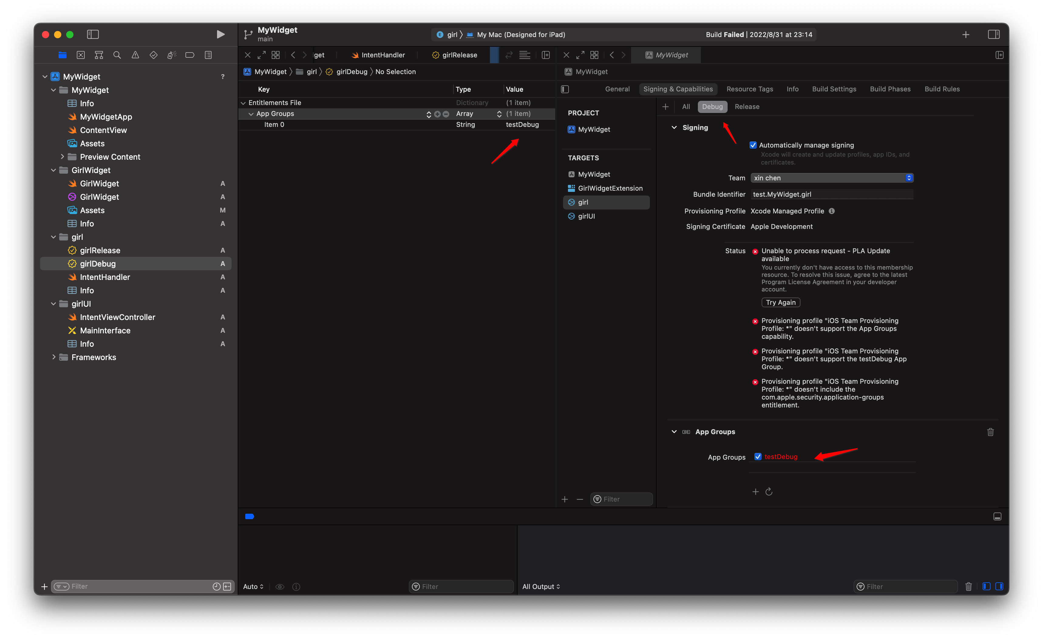Open the test navigator diamond icon
This screenshot has width=1043, height=640.
click(154, 55)
